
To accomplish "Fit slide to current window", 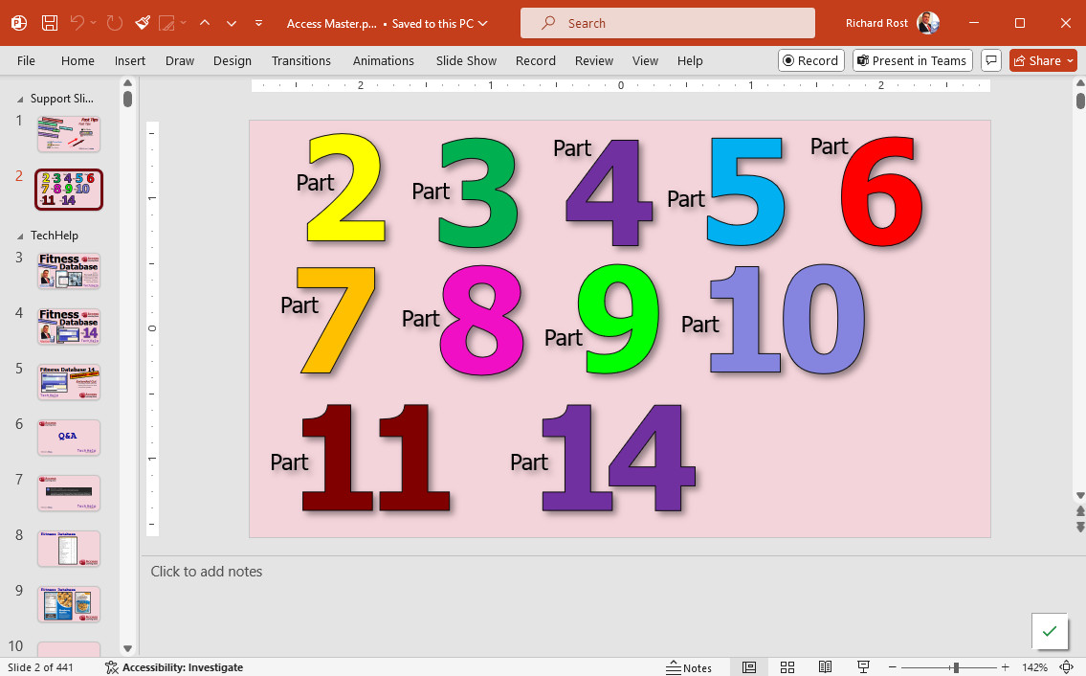I will [1067, 667].
